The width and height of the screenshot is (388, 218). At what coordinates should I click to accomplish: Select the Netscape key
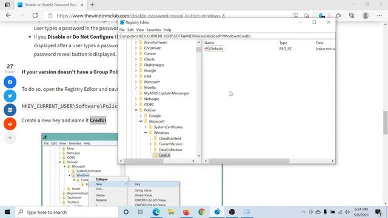(152, 99)
